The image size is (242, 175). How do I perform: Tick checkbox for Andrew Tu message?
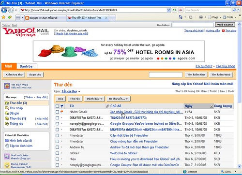click(x=57, y=147)
